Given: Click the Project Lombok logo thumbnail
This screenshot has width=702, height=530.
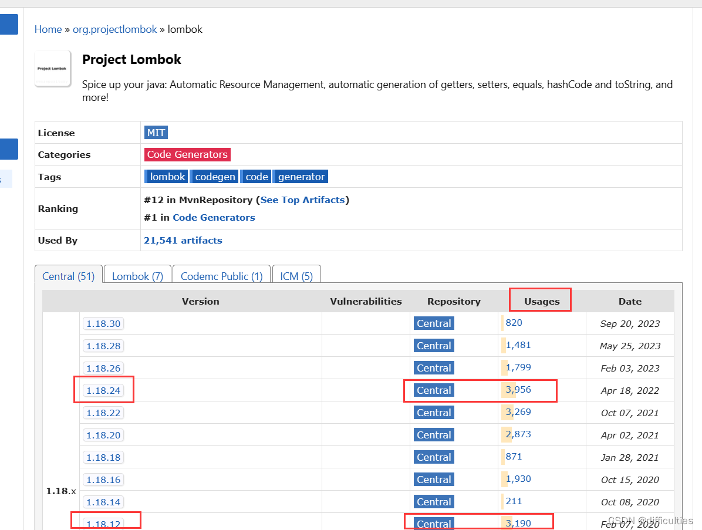Looking at the screenshot, I should pos(52,69).
